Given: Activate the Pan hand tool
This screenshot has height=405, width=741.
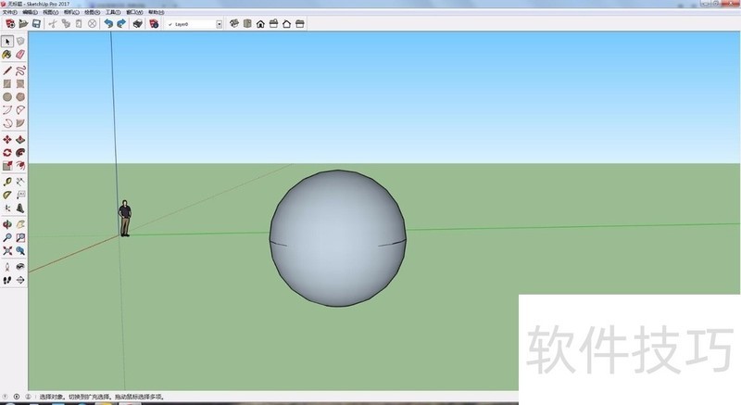Looking at the screenshot, I should [20, 224].
